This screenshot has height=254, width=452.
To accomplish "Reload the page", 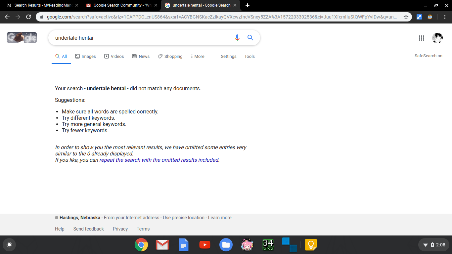I will (x=28, y=17).
